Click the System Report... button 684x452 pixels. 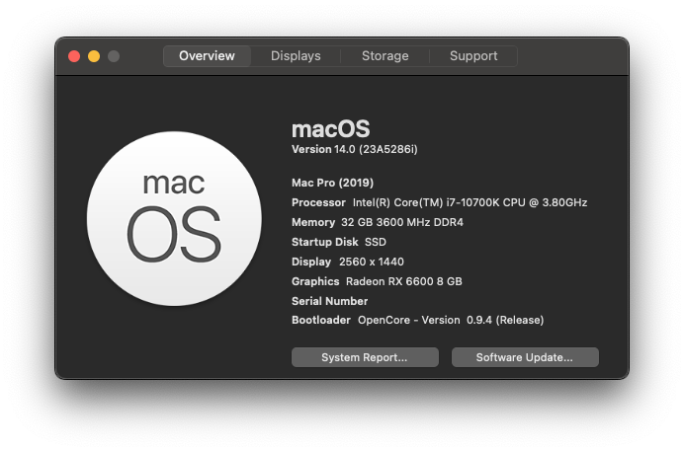[x=365, y=357]
